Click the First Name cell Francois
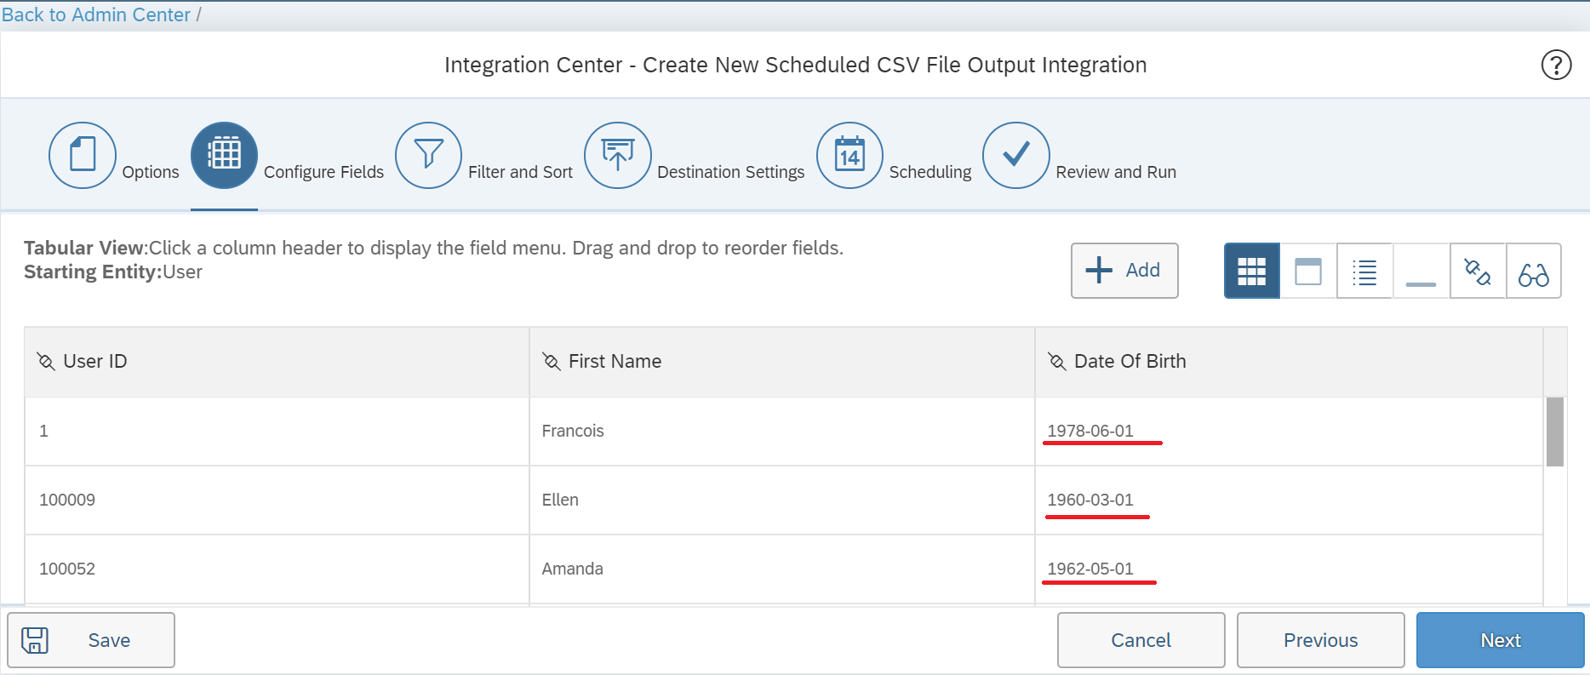This screenshot has width=1590, height=675. click(x=782, y=432)
